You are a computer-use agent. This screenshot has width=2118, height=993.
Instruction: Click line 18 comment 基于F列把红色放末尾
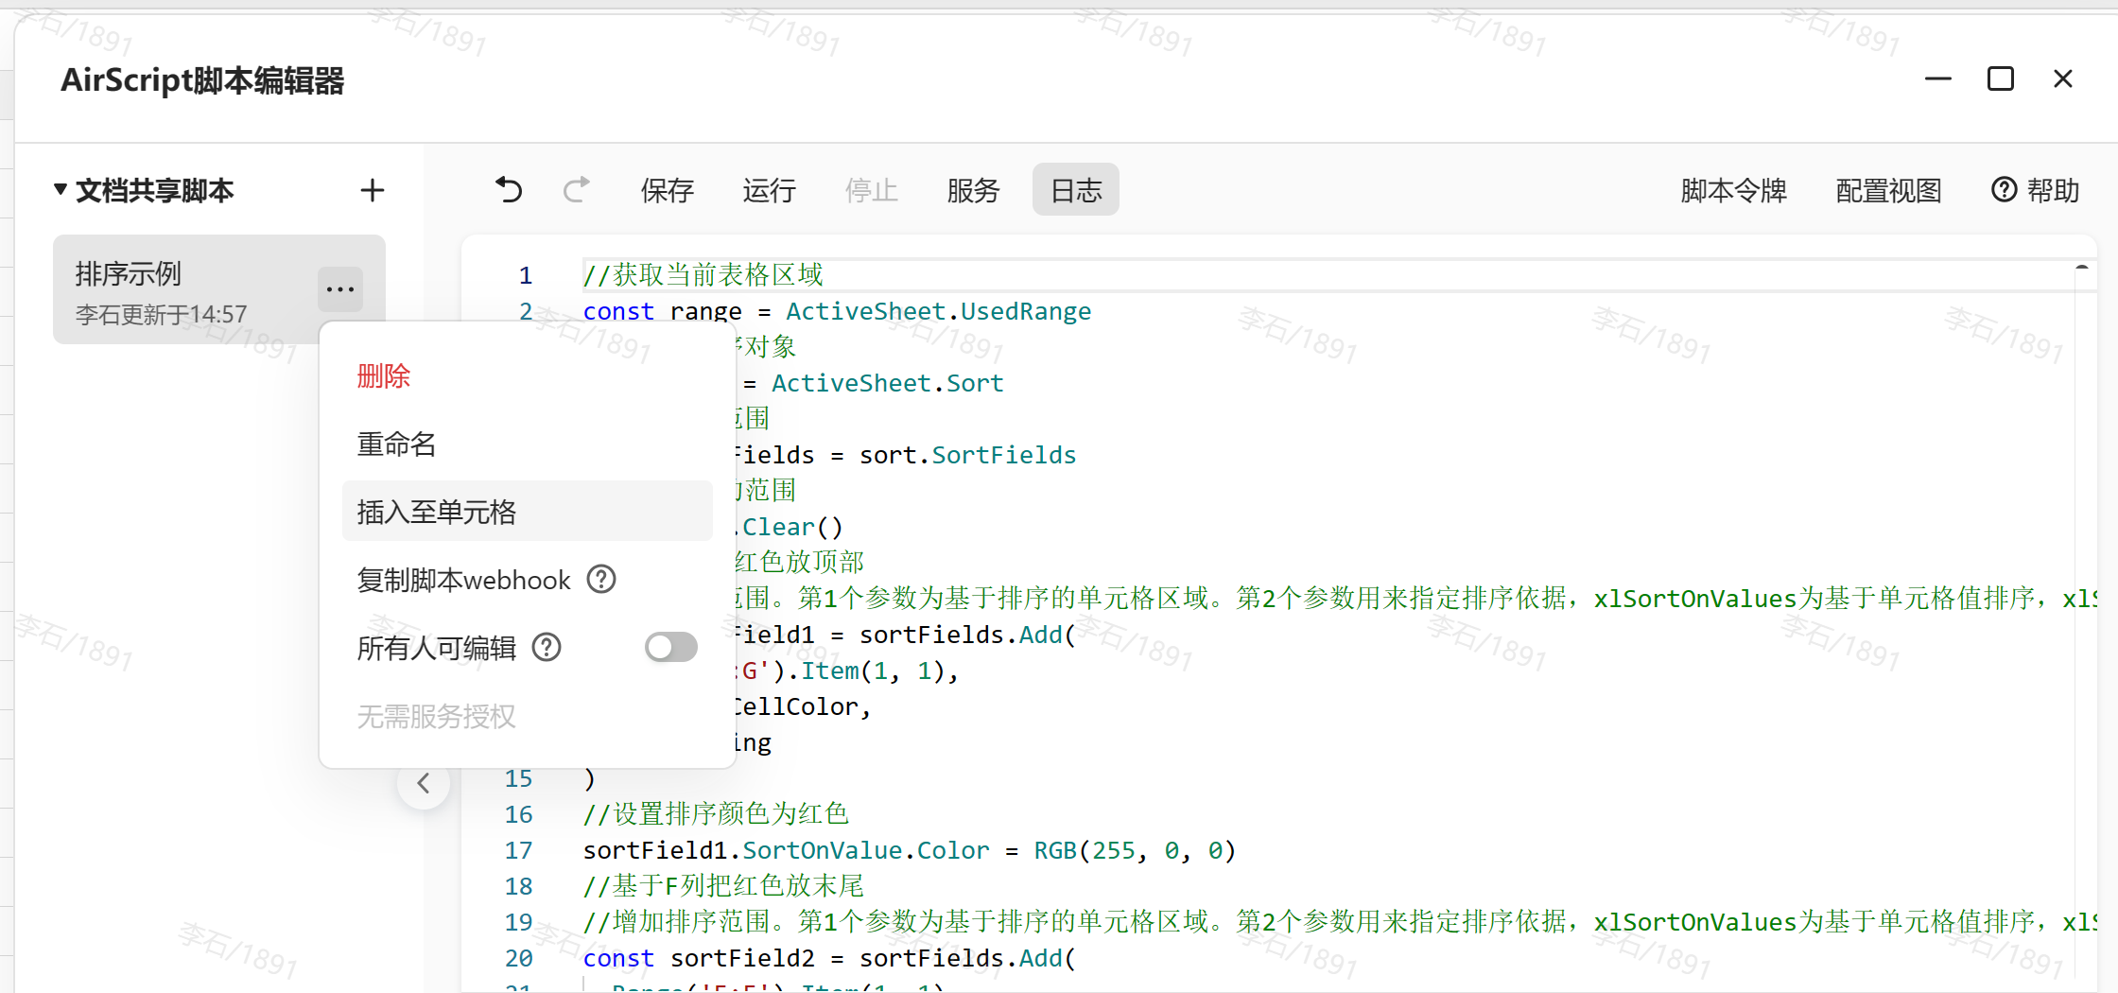tap(723, 886)
